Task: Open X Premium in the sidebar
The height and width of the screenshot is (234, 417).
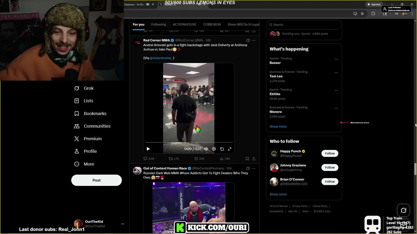Action: 88,138
